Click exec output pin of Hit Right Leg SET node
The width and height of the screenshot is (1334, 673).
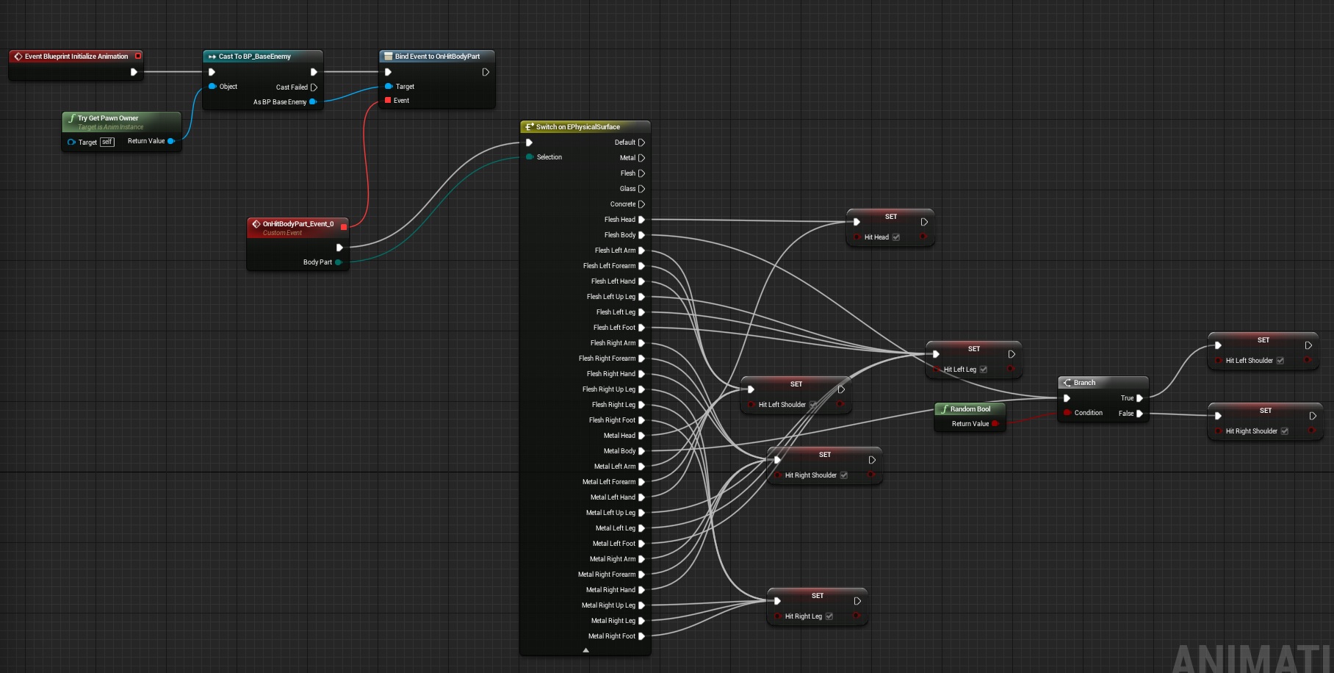pyautogui.click(x=857, y=601)
